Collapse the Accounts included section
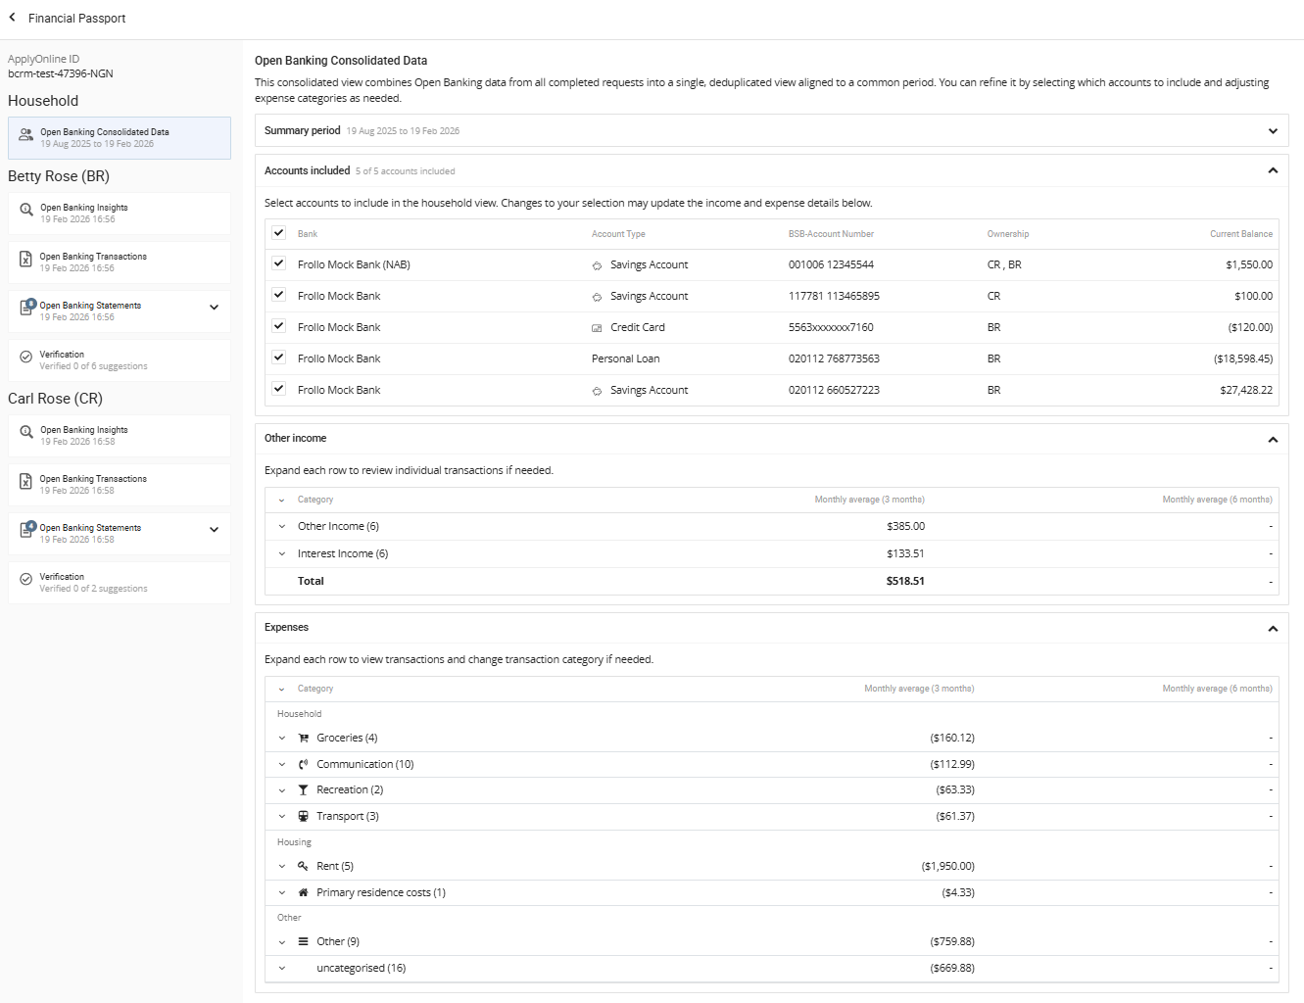Image resolution: width=1304 pixels, height=1003 pixels. [x=1273, y=170]
